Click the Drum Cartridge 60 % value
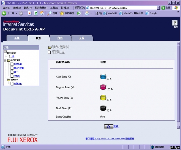The width and height of the screenshot is (181, 150). [103, 117]
